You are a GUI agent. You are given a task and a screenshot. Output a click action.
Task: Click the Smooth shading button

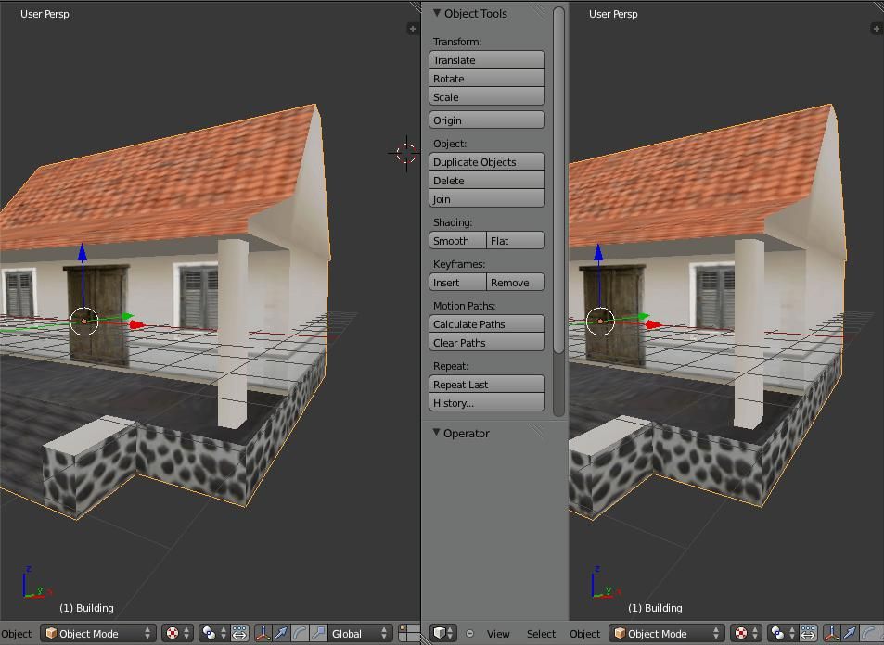pos(457,241)
